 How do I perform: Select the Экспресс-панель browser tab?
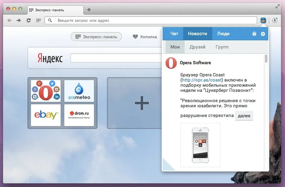[x=55, y=10]
